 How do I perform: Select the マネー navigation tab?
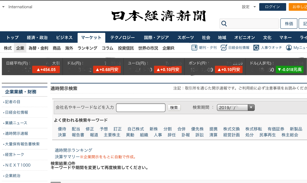[x=285, y=38]
